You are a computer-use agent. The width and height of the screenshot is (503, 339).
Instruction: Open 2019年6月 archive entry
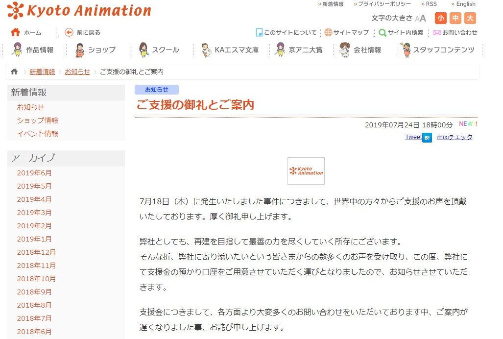point(34,173)
